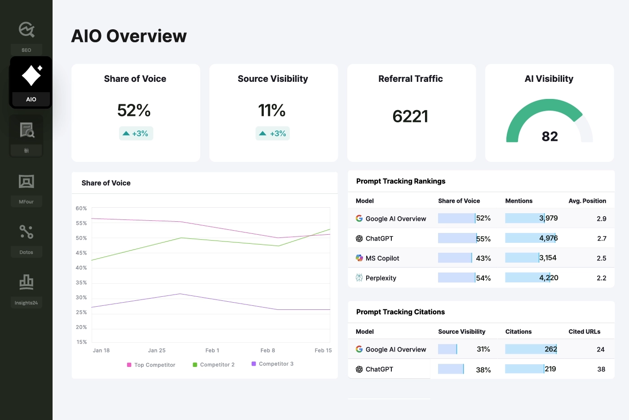Click the Share of Voice chart heading

tap(106, 183)
